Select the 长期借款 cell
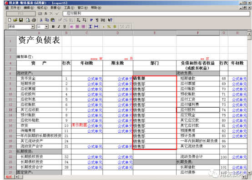 pyautogui.click(x=198, y=167)
